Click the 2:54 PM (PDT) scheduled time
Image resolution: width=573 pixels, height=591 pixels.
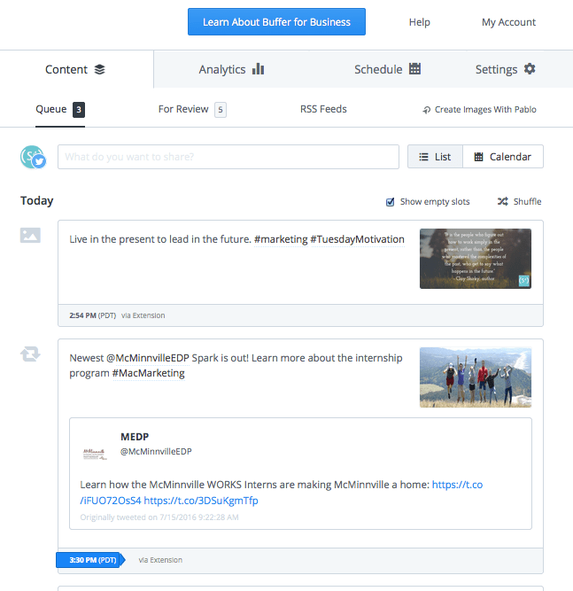(93, 315)
